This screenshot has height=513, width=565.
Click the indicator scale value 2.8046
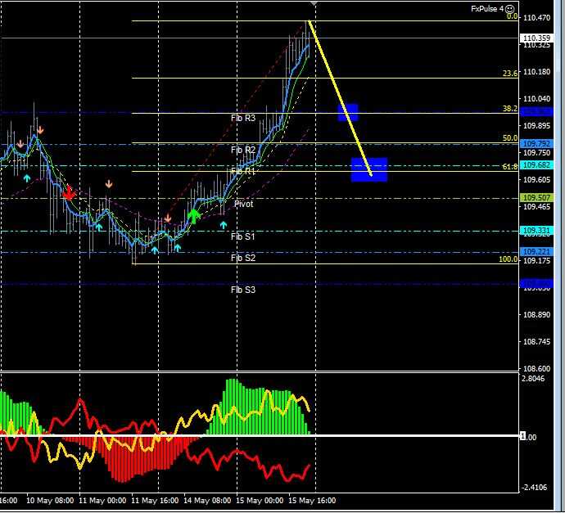pyautogui.click(x=533, y=379)
